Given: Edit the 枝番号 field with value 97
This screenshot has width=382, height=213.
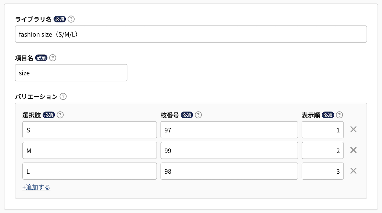Looking at the screenshot, I should [x=229, y=130].
